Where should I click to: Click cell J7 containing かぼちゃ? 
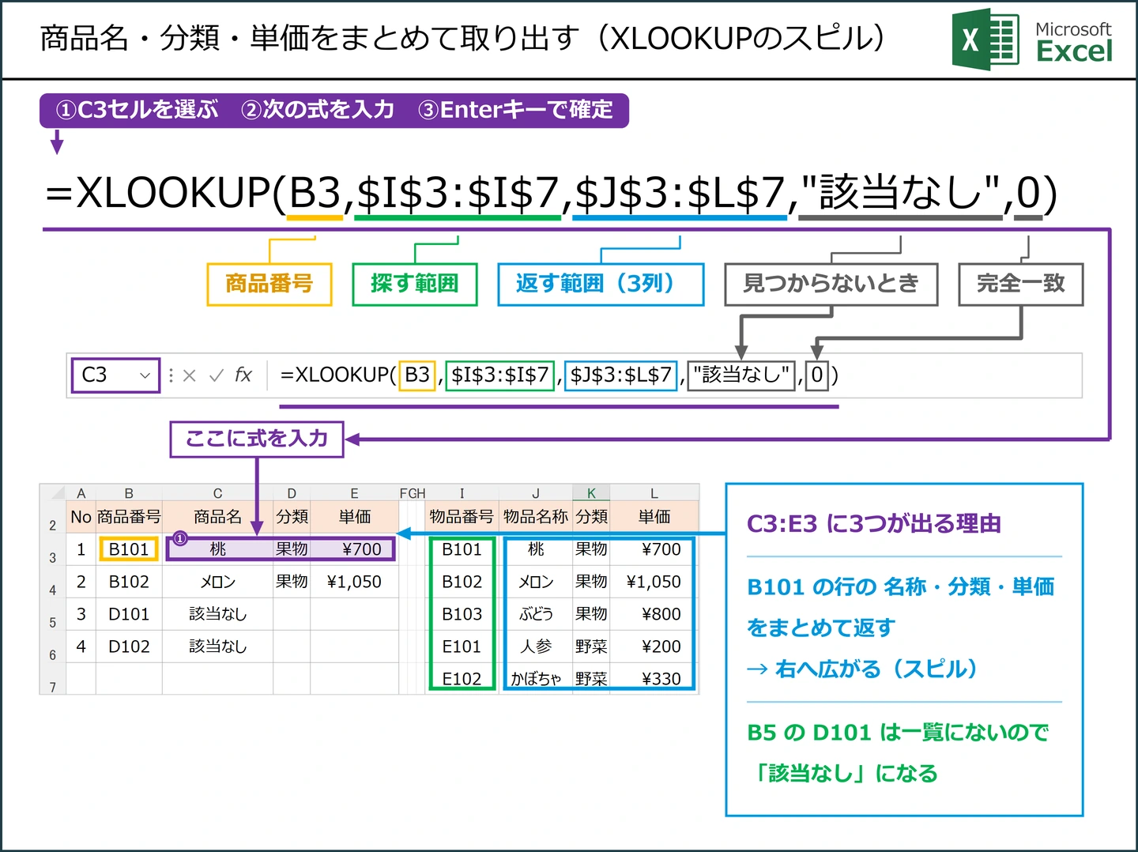click(x=535, y=678)
